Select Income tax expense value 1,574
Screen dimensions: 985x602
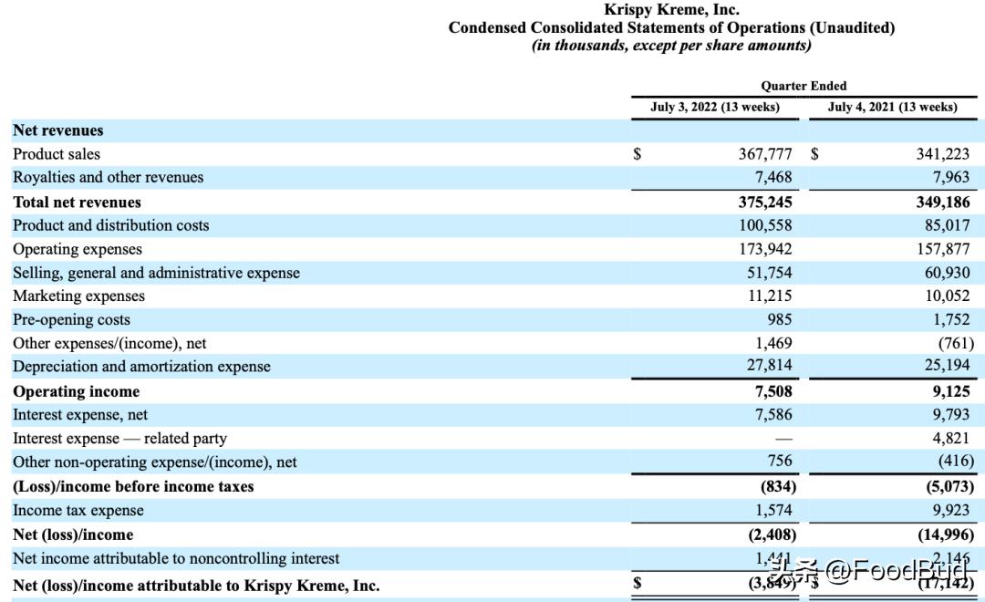coord(773,510)
